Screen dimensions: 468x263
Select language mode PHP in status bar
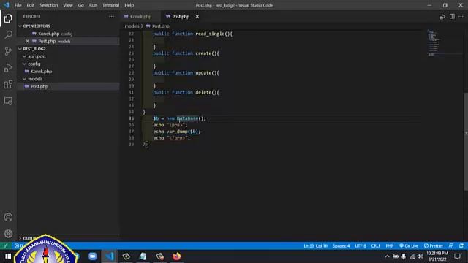(x=390, y=245)
